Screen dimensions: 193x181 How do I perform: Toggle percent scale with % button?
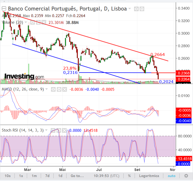[x=129, y=176]
